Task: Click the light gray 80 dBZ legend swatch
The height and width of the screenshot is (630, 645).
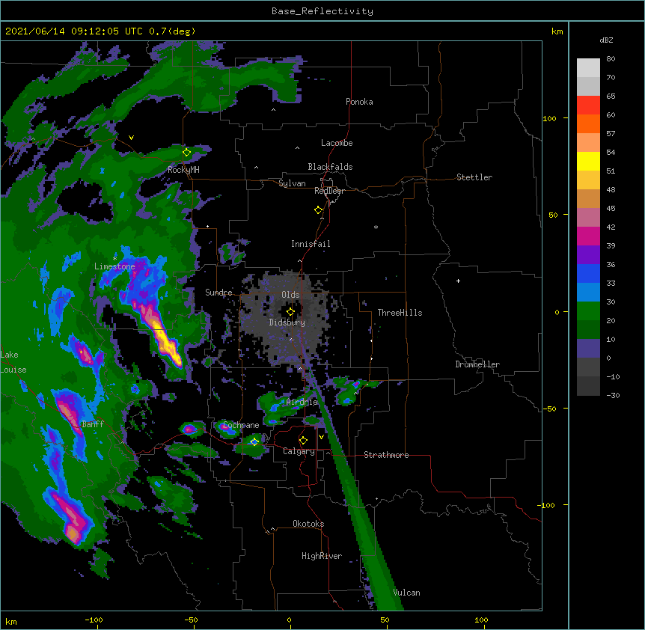Action: tap(588, 68)
